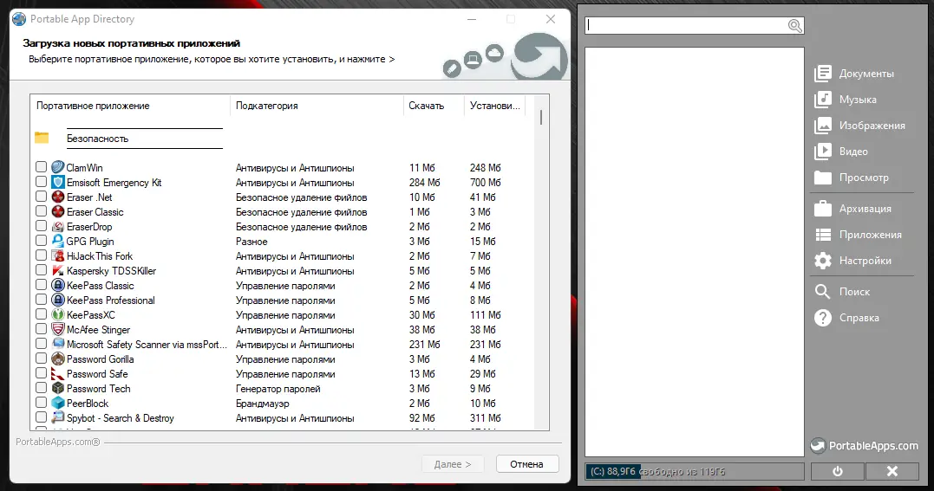This screenshot has width=934, height=491.
Task: Sort by Скачать column header
Action: coord(433,106)
